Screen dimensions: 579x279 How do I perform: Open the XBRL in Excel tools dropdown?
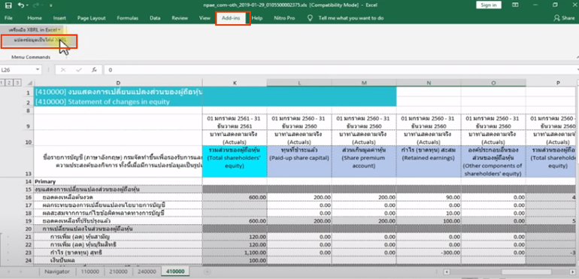[x=35, y=29]
